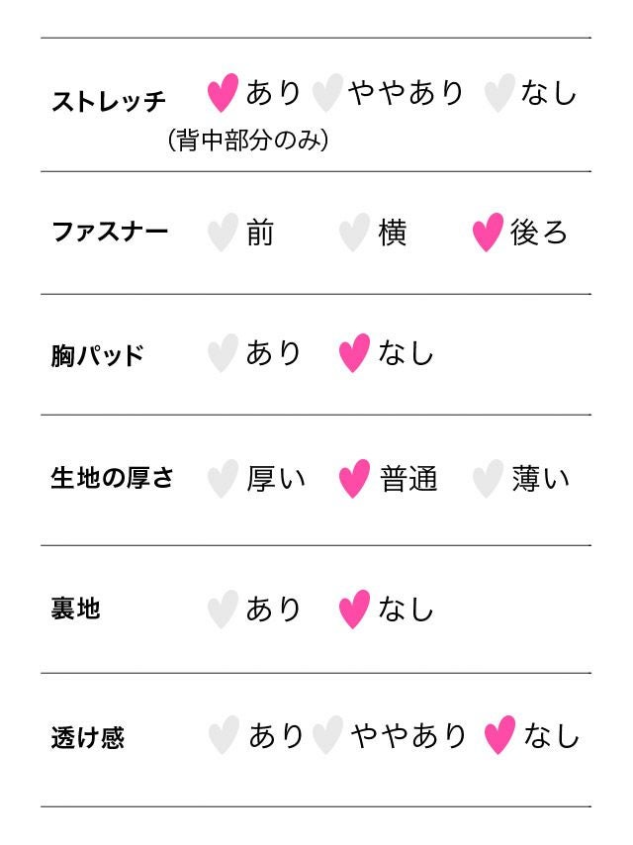Click the pink heart beside ストレッチ あり

(x=224, y=93)
